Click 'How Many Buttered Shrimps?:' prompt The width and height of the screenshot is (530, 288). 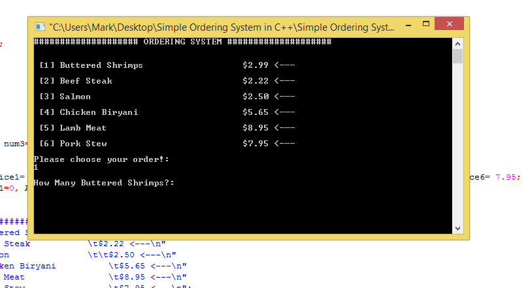pos(104,183)
